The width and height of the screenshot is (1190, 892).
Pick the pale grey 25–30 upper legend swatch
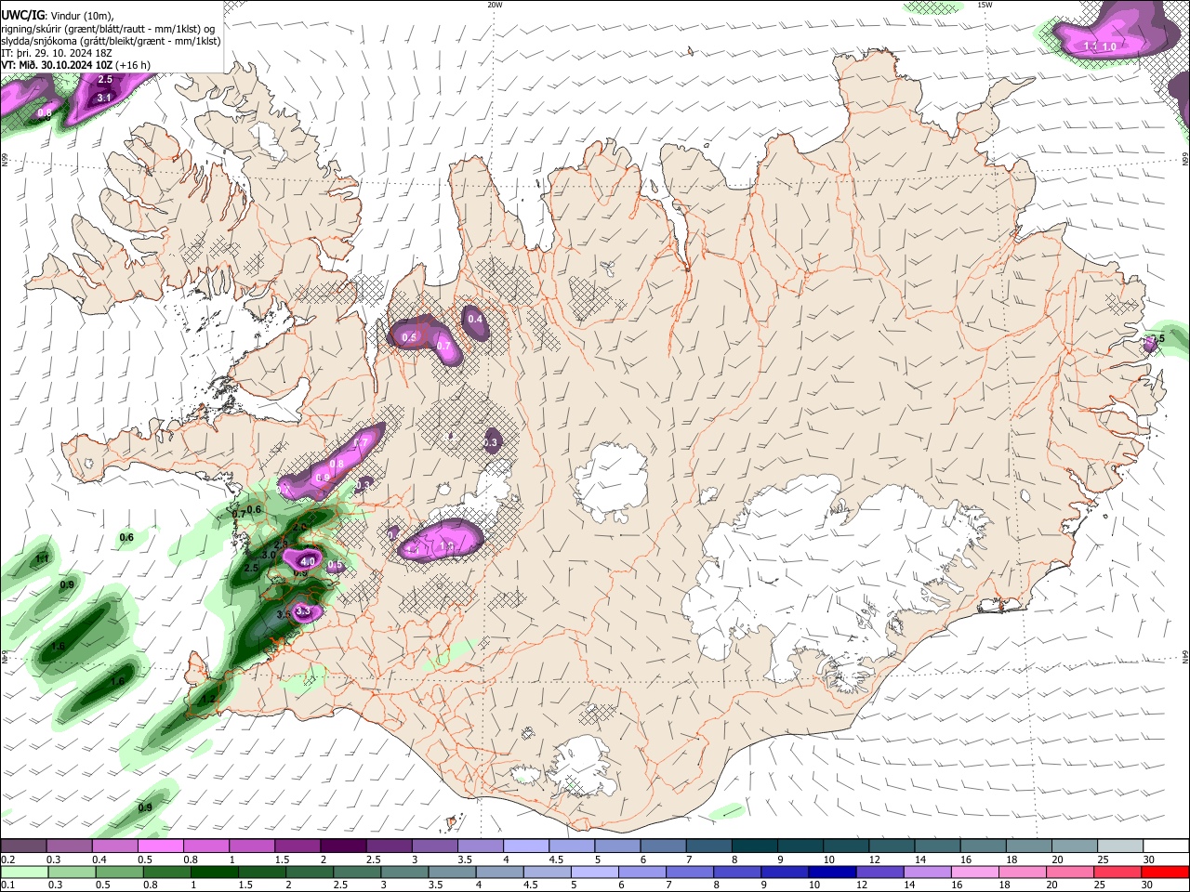1120,846
